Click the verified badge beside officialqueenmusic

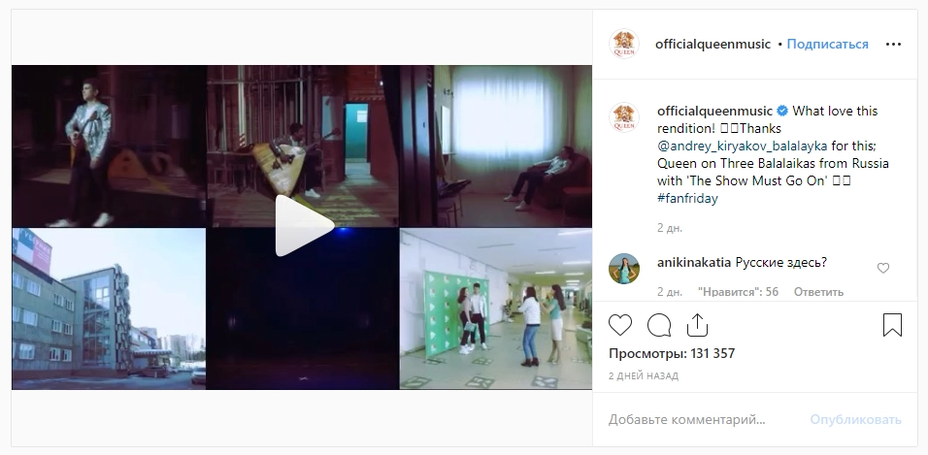click(781, 112)
